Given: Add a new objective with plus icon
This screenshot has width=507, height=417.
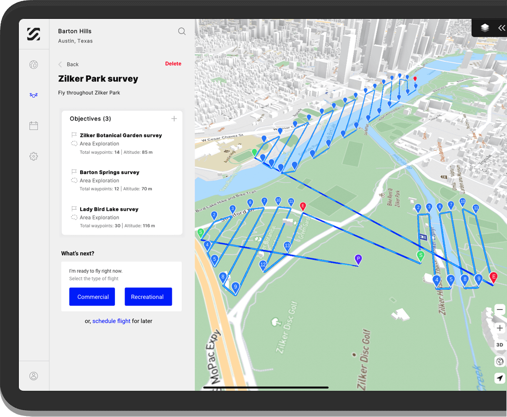Looking at the screenshot, I should coord(174,119).
